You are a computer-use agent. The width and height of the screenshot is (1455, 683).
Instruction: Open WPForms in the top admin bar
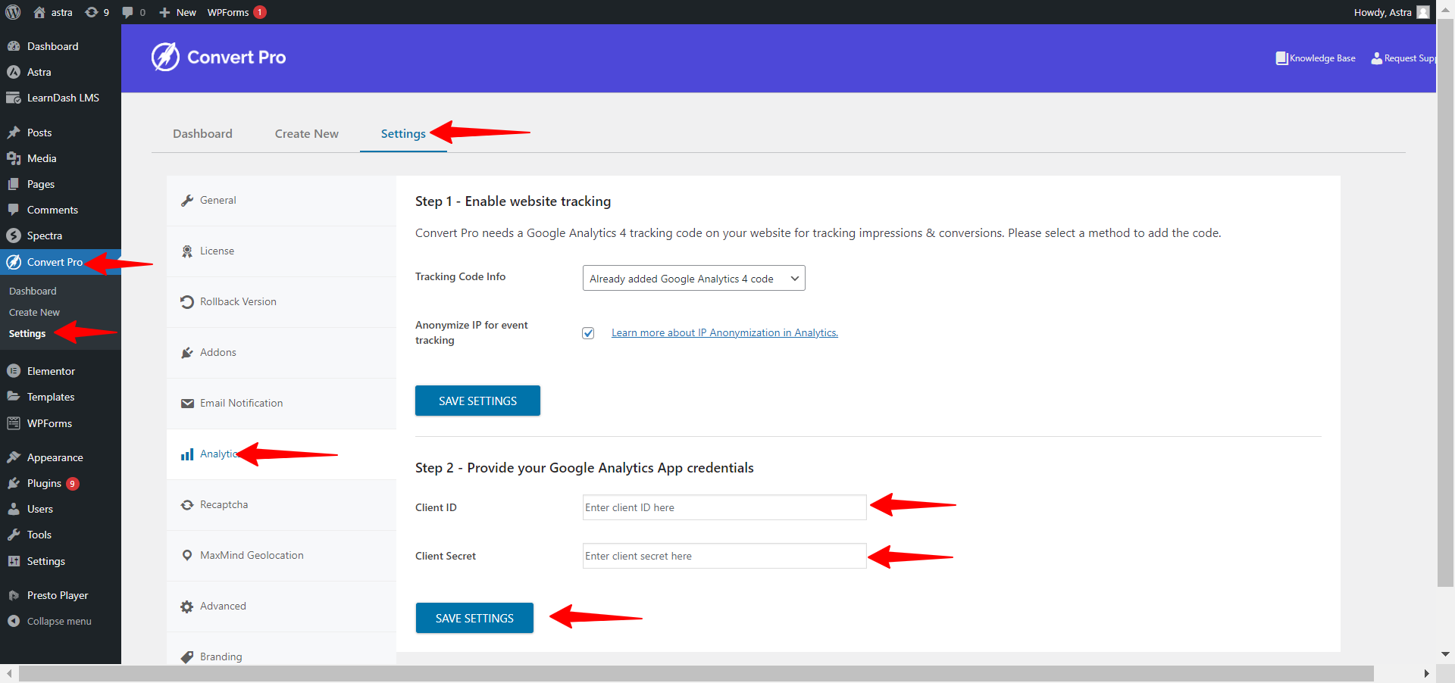(228, 12)
